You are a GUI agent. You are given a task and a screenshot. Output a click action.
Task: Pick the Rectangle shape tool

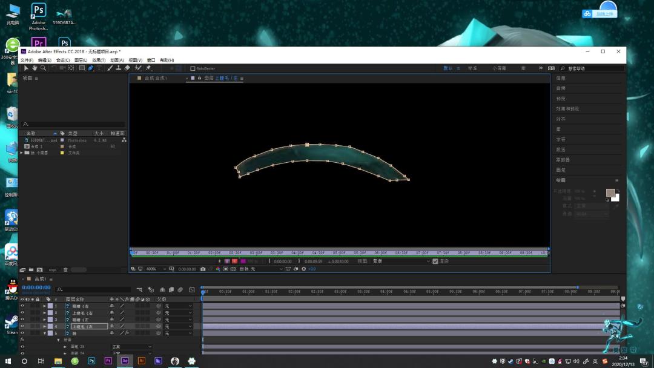(x=82, y=68)
